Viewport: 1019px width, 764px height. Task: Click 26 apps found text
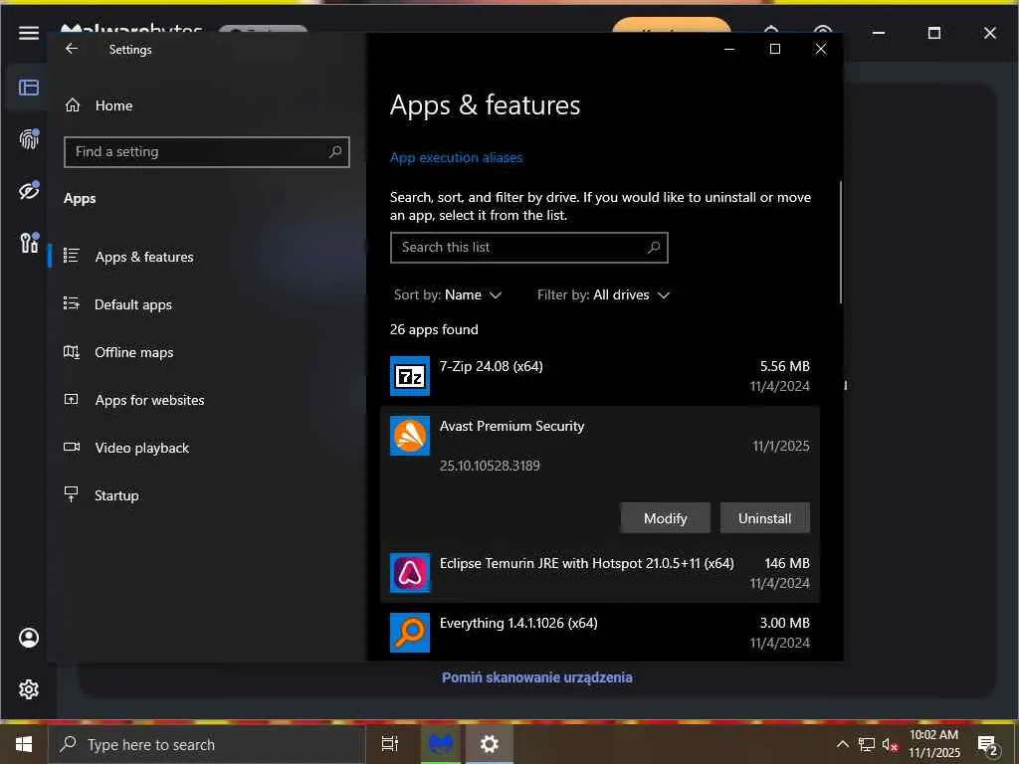434,329
